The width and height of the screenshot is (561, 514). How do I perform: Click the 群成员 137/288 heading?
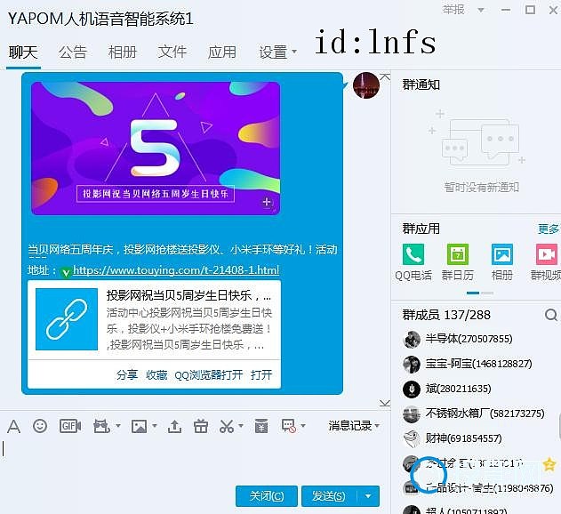click(446, 315)
